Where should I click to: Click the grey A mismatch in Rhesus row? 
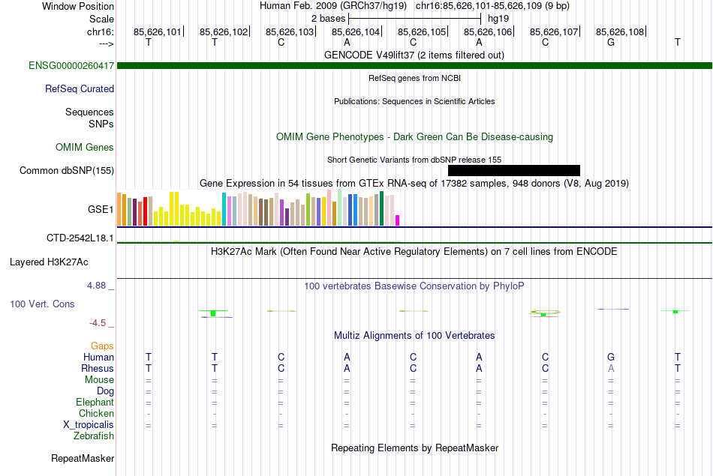click(x=611, y=368)
